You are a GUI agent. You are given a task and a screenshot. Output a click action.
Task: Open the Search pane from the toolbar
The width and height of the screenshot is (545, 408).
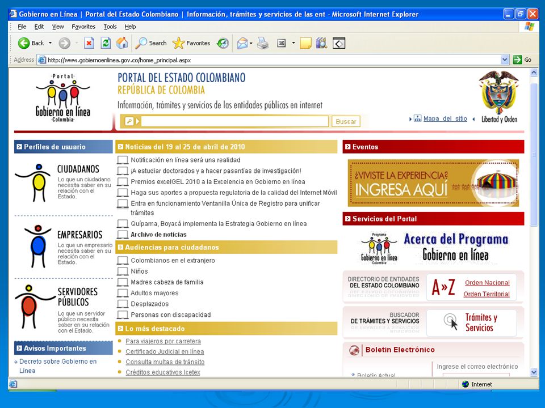point(151,44)
